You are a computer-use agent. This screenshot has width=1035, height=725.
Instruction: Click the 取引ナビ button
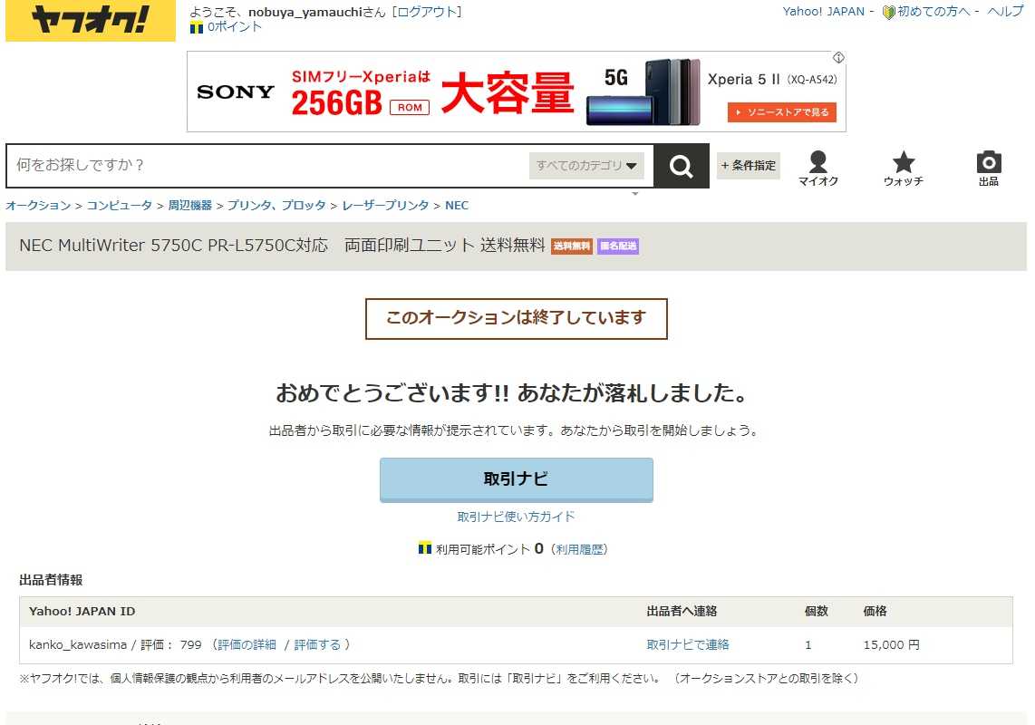(517, 479)
